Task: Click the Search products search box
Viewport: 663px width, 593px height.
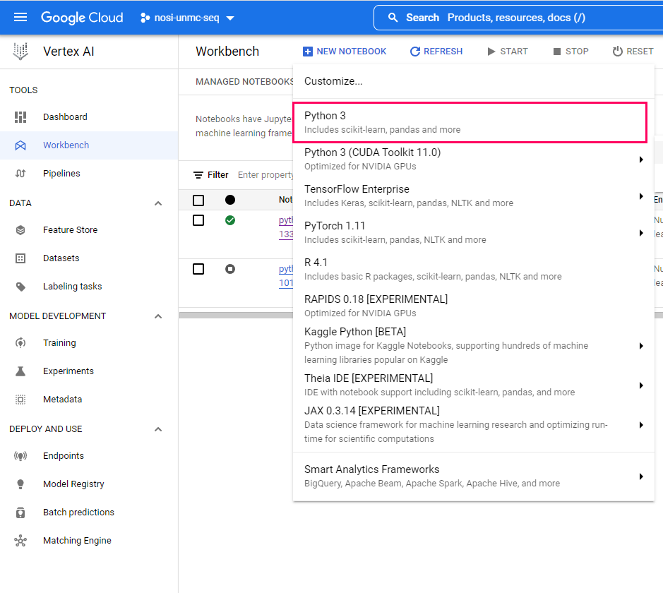Action: click(x=519, y=18)
